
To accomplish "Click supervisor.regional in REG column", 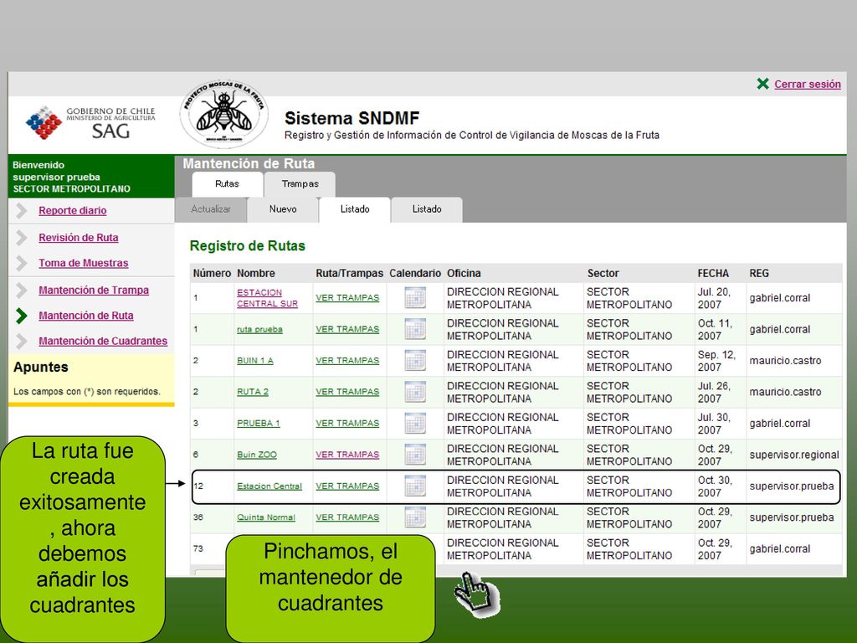I will (x=794, y=455).
